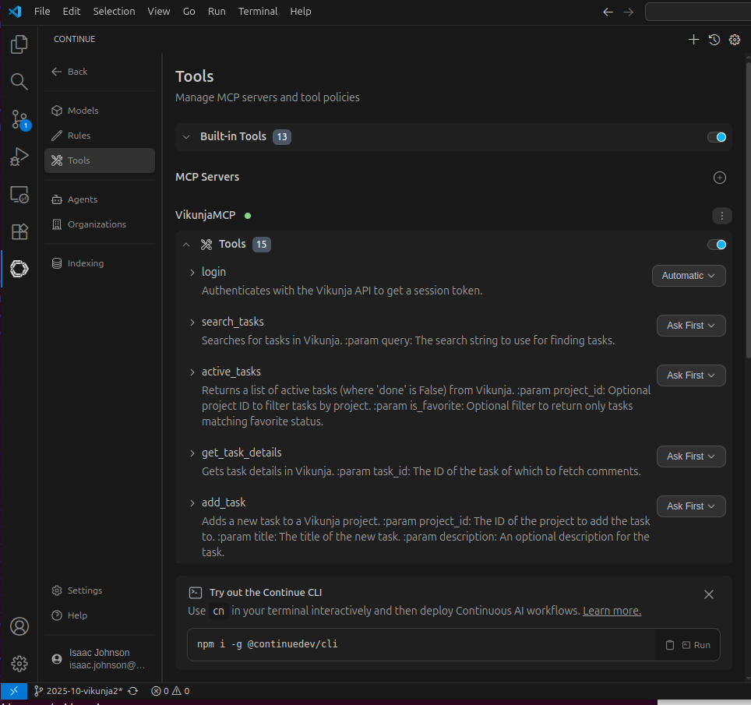The height and width of the screenshot is (705, 751).
Task: Open login tool Automatic policy dropdown
Action: click(689, 276)
